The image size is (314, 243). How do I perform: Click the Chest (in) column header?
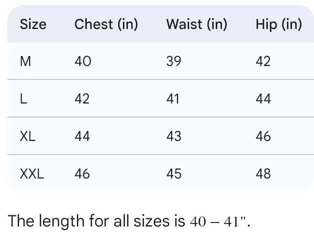coord(106,24)
